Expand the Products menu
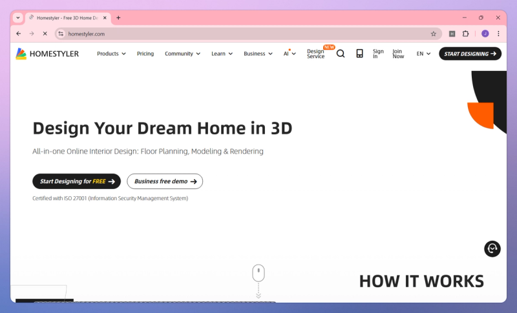The height and width of the screenshot is (313, 517). click(111, 54)
